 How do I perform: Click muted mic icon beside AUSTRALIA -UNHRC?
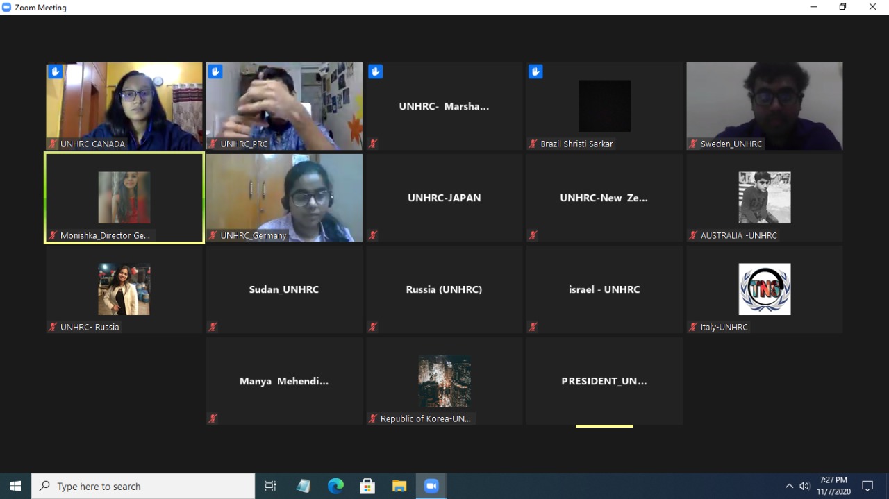[693, 235]
